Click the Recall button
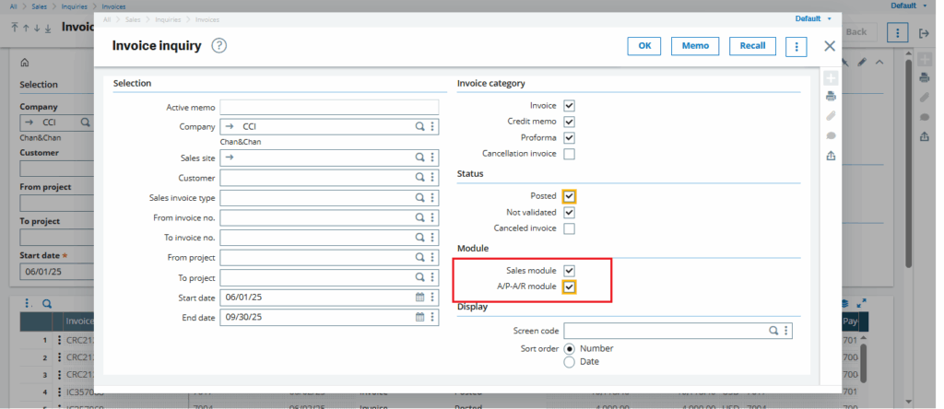 click(752, 46)
